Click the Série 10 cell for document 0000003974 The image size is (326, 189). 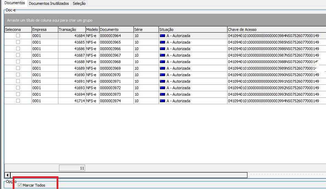pyautogui.click(x=146, y=101)
